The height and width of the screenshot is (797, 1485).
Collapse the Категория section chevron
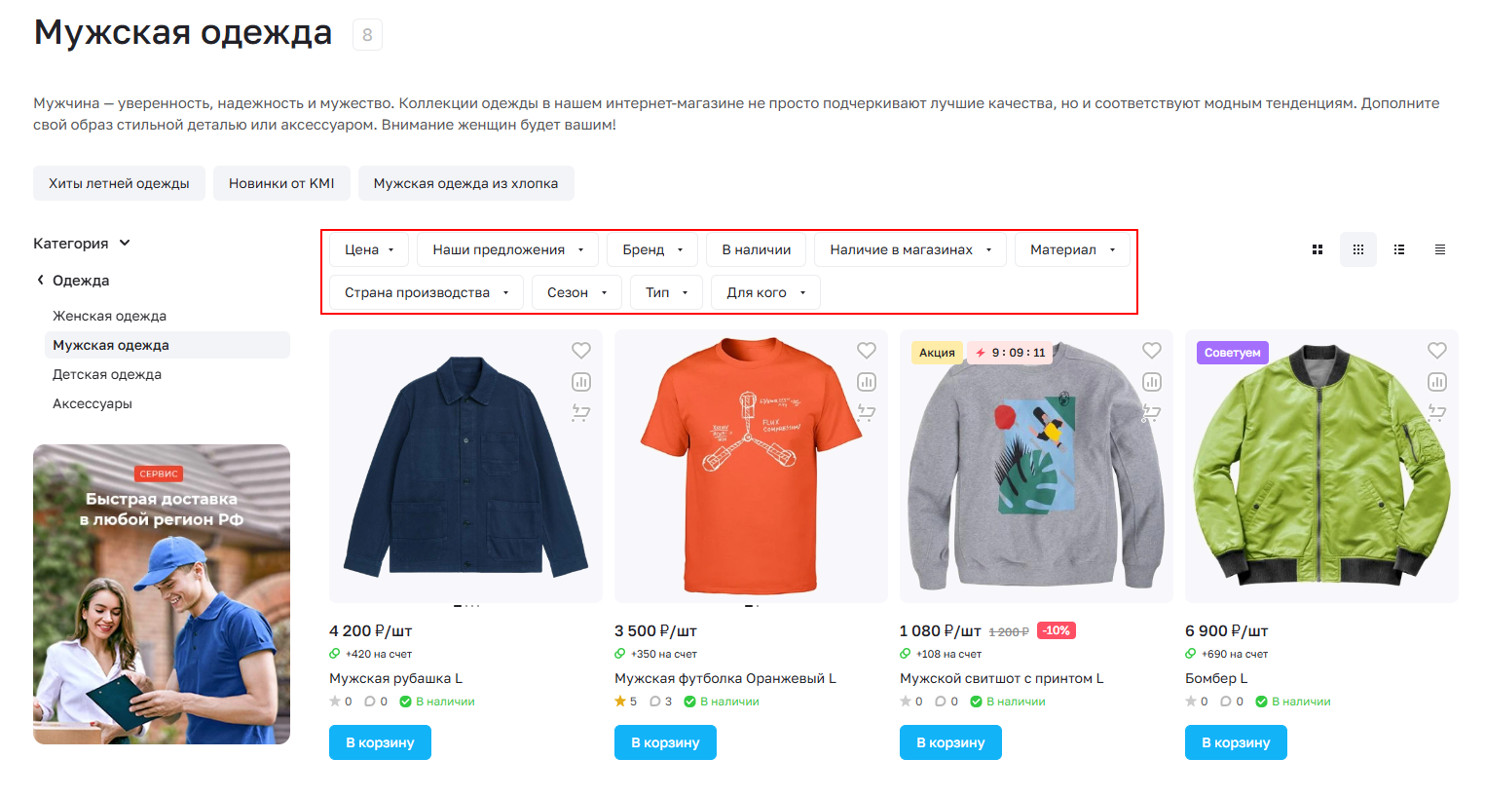[125, 243]
